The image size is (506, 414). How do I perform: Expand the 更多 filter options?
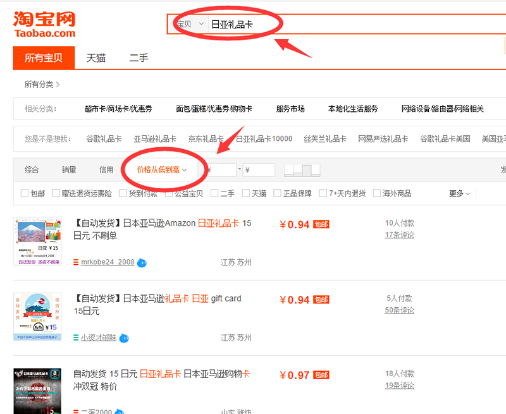(460, 193)
